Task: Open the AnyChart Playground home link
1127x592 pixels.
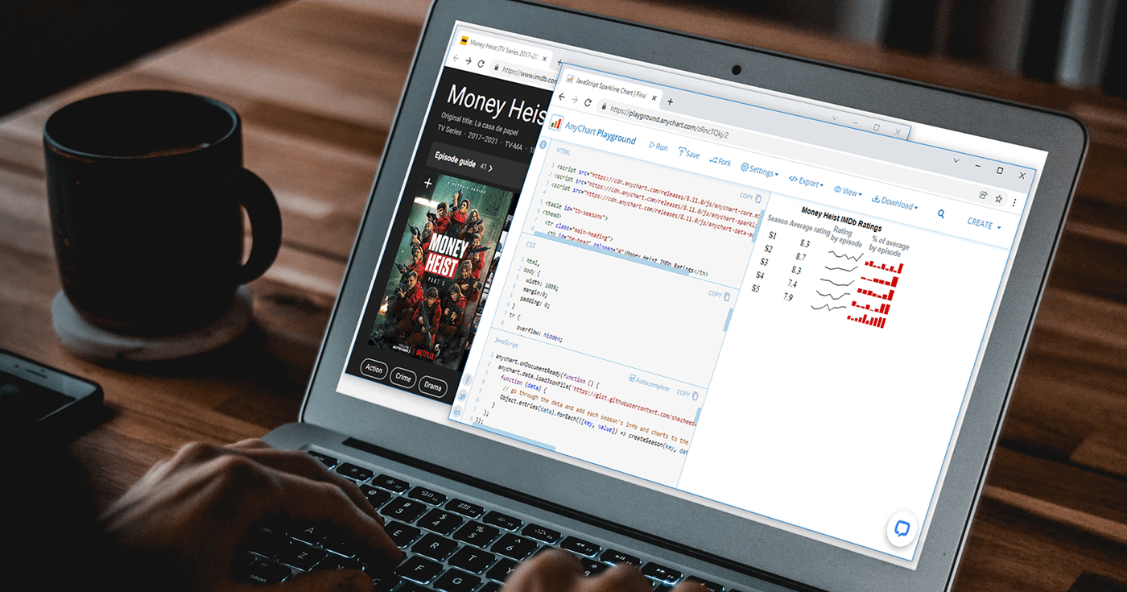Action: pos(600,133)
